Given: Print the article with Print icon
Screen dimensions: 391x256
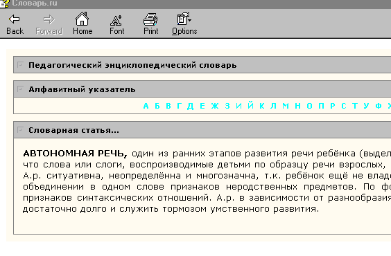Looking at the screenshot, I should click(150, 19).
